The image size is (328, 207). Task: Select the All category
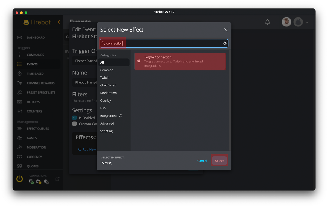pos(114,62)
